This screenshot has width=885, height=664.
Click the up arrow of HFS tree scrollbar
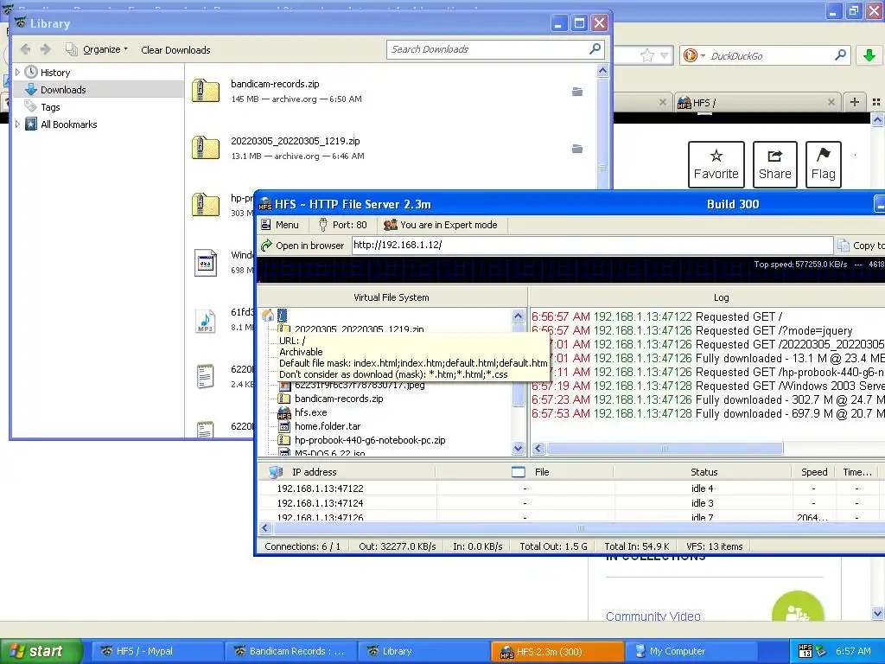pos(519,316)
